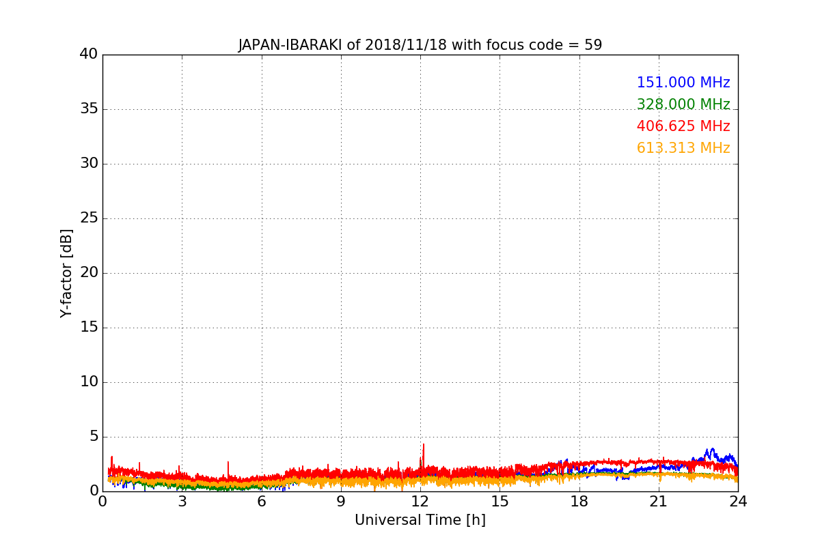
Task: Click the plot title JAPAN-IBARAKI of 2018/11/18
Action: coord(420,45)
